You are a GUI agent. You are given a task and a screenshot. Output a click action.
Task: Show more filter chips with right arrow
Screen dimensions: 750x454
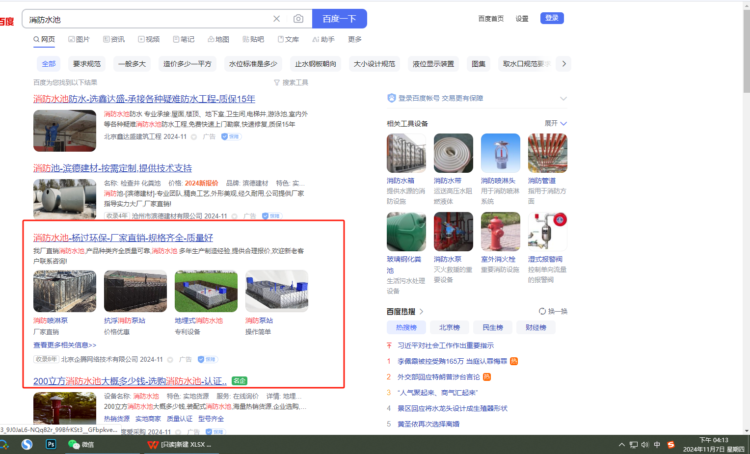tap(564, 64)
